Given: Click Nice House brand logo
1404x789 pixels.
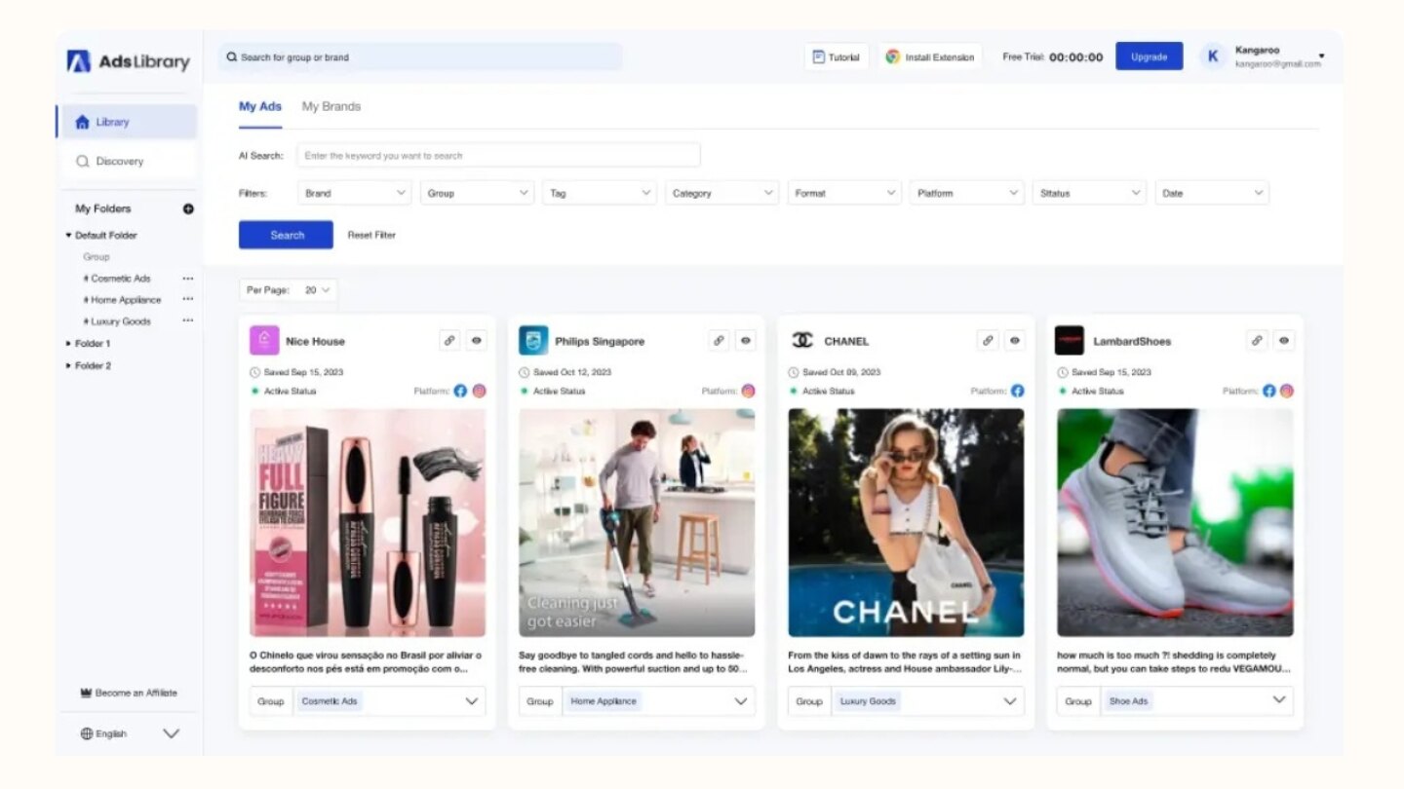Looking at the screenshot, I should 264,340.
